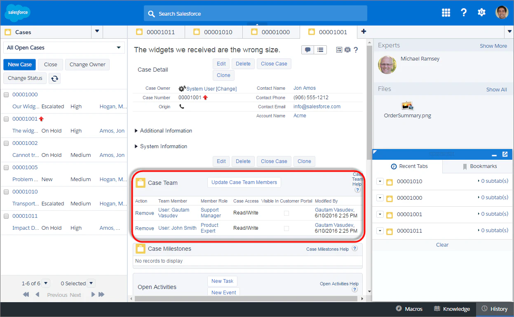
Task: Open the 0 Selected dropdown
Action: pyautogui.click(x=91, y=283)
